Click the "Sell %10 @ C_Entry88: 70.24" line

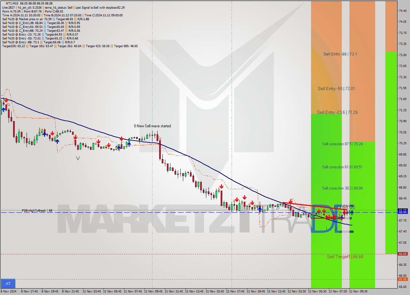tap(41, 30)
